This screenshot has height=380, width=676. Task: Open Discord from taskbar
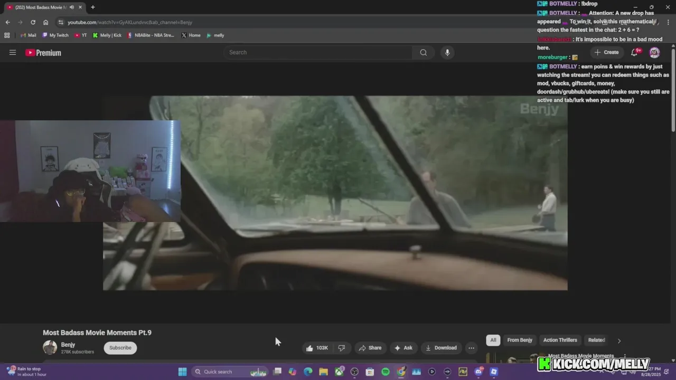pos(478,372)
